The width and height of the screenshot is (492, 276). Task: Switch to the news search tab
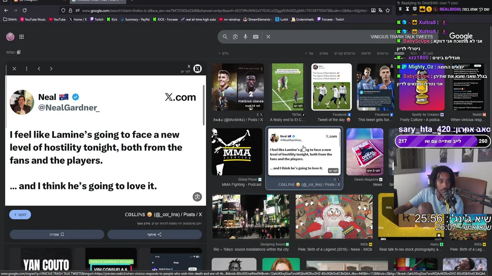[366, 53]
